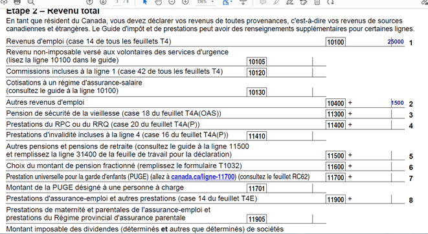The image size is (428, 234).
Task: Open the sign document tool
Action: [289, 2]
